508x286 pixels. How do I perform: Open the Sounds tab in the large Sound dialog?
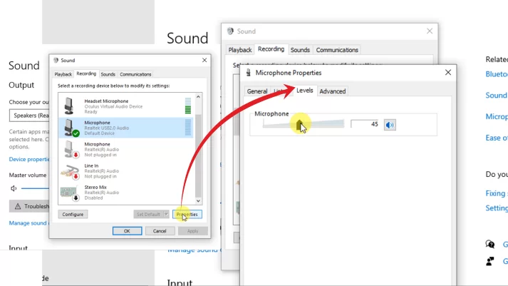(x=300, y=50)
